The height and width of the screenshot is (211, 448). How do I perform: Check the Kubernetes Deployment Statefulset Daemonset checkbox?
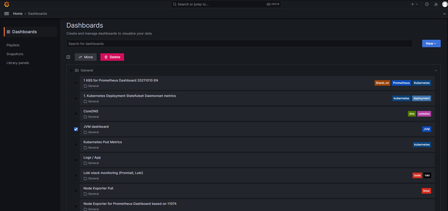76,98
